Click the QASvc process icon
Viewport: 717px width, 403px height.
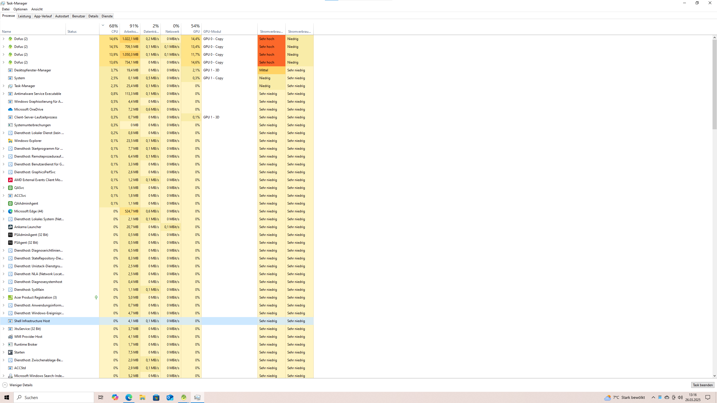tap(10, 188)
